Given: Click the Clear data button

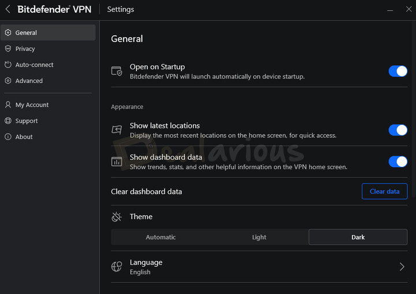Looking at the screenshot, I should (384, 192).
